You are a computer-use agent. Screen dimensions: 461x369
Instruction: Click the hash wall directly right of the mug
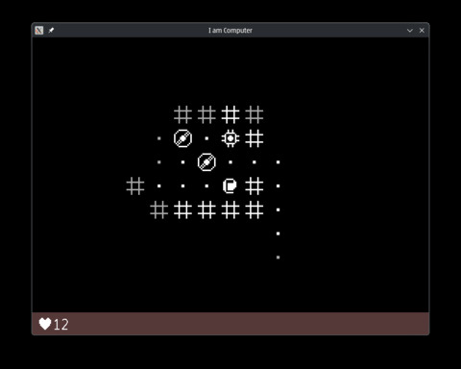[255, 185]
